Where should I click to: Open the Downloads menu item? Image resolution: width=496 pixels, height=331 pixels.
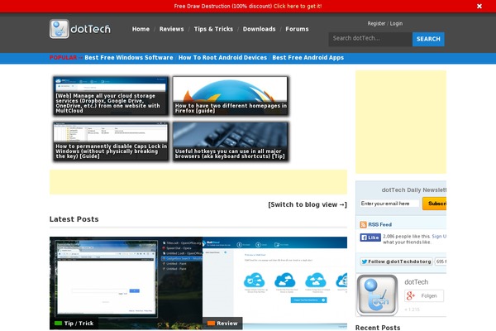pos(259,29)
